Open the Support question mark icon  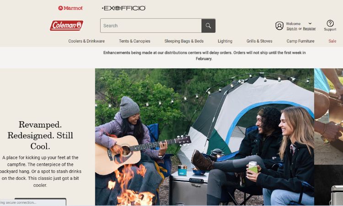[330, 23]
